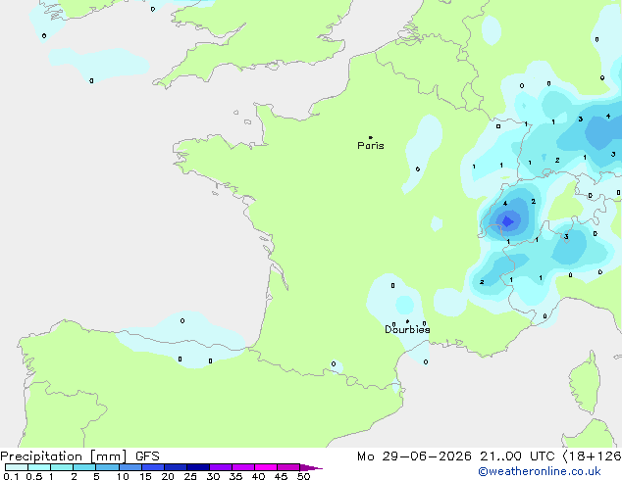Click the Dourbies location dot marker

pyautogui.click(x=407, y=321)
